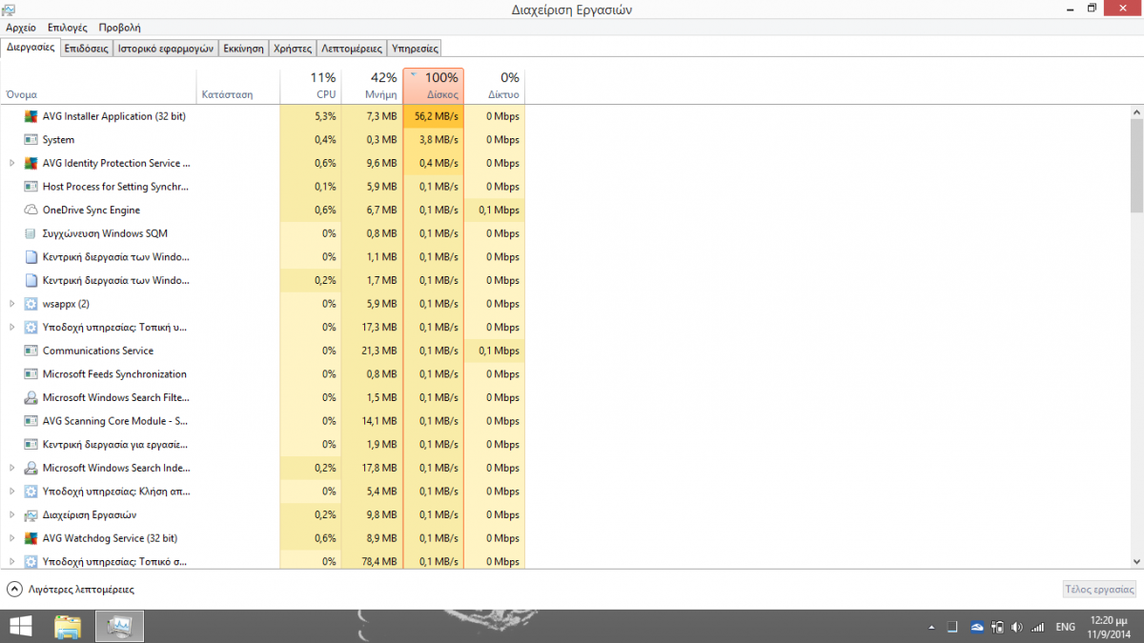The image size is (1144, 643).
Task: Click the Microsoft Feeds Synchronization icon
Action: tap(31, 374)
